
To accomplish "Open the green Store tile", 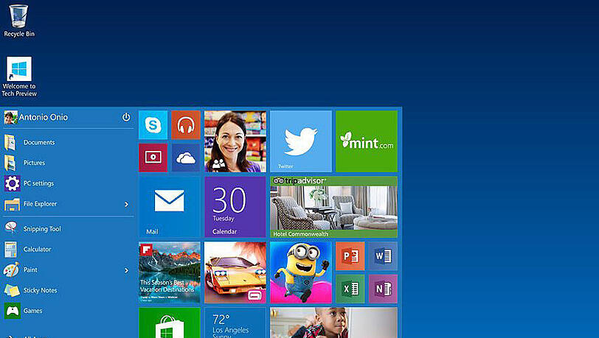I will tap(170, 323).
